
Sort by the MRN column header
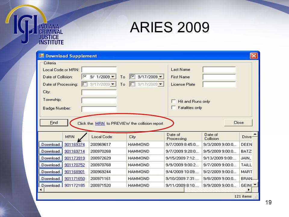pos(76,137)
